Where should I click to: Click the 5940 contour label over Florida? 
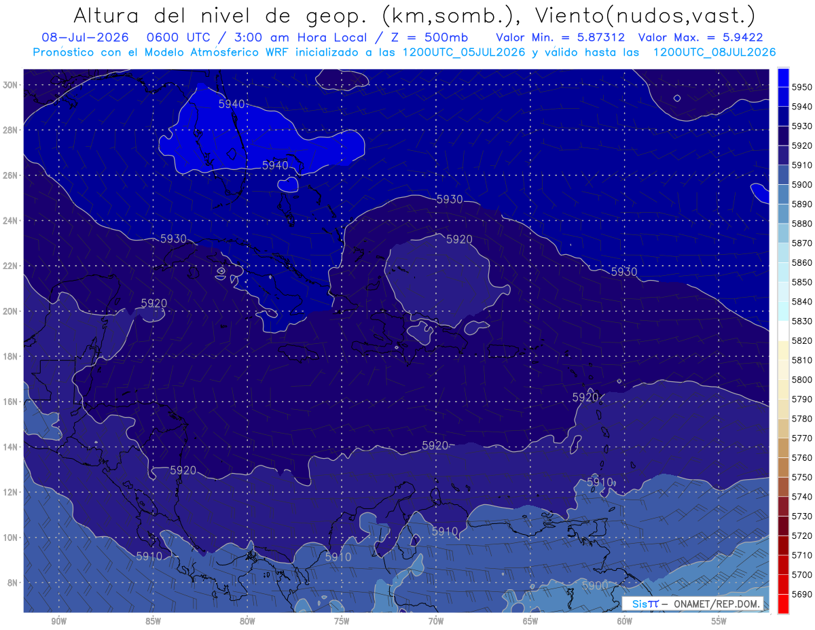232,104
